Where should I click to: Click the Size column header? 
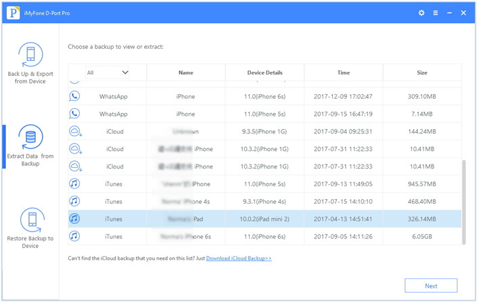click(422, 72)
